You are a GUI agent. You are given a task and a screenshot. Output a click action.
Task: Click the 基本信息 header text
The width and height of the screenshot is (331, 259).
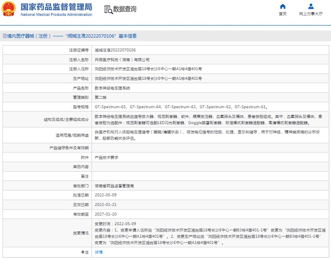[127, 36]
